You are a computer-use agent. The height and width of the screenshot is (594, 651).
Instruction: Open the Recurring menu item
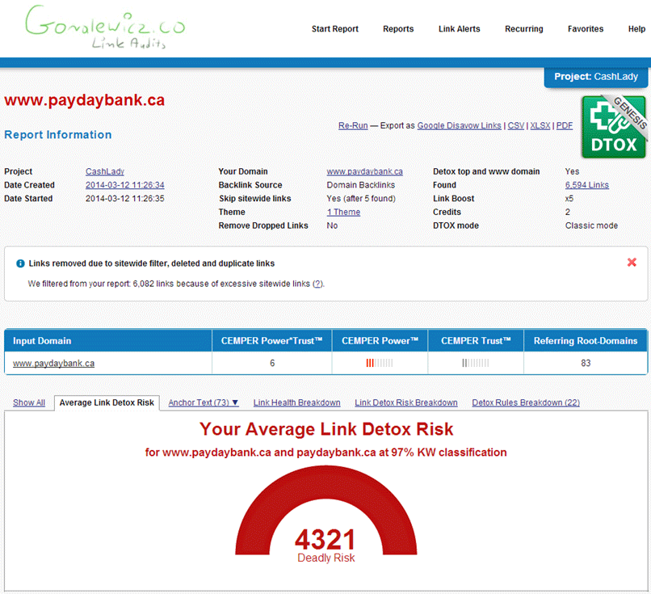coord(524,28)
